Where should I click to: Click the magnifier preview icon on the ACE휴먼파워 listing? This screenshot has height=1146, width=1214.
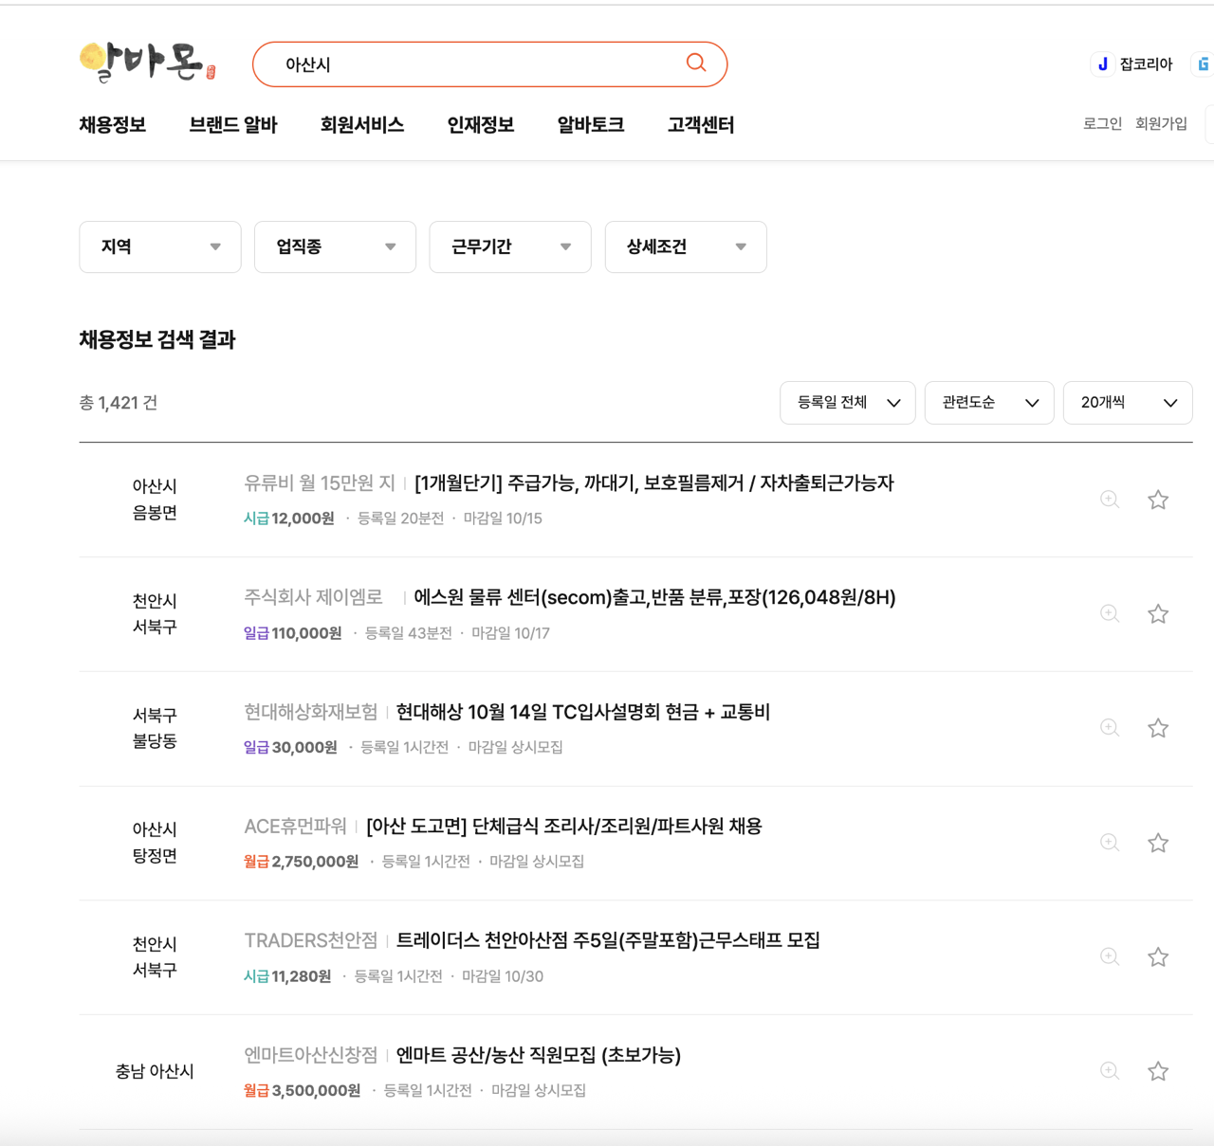click(1110, 842)
